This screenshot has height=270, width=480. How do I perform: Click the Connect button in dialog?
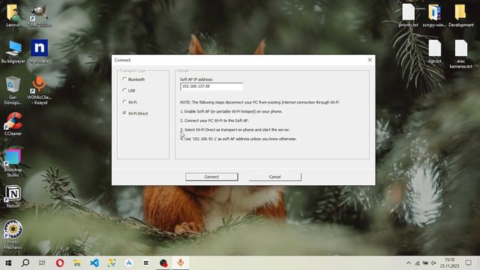[x=211, y=177]
